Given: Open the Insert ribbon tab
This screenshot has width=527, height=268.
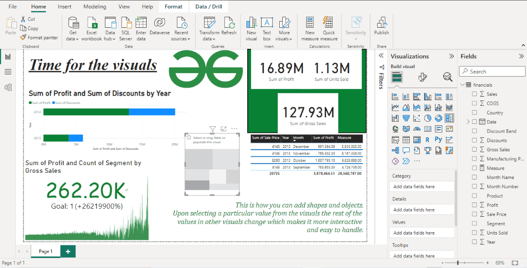Looking at the screenshot, I should pyautogui.click(x=64, y=6).
